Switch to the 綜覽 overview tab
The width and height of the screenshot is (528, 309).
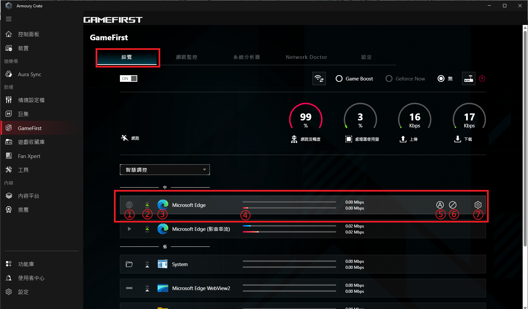point(127,57)
